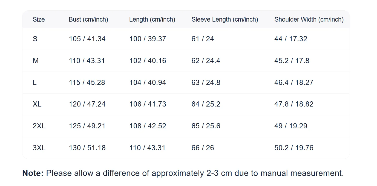377x186 pixels.
Task: Click the Length (cm/inch) column header
Action: pyautogui.click(x=152, y=19)
